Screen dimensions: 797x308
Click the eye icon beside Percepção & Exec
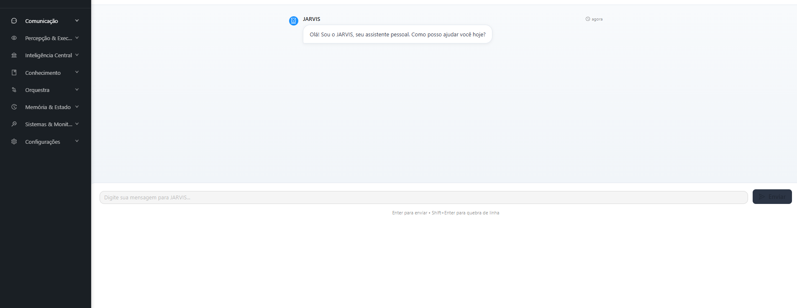[x=14, y=38]
